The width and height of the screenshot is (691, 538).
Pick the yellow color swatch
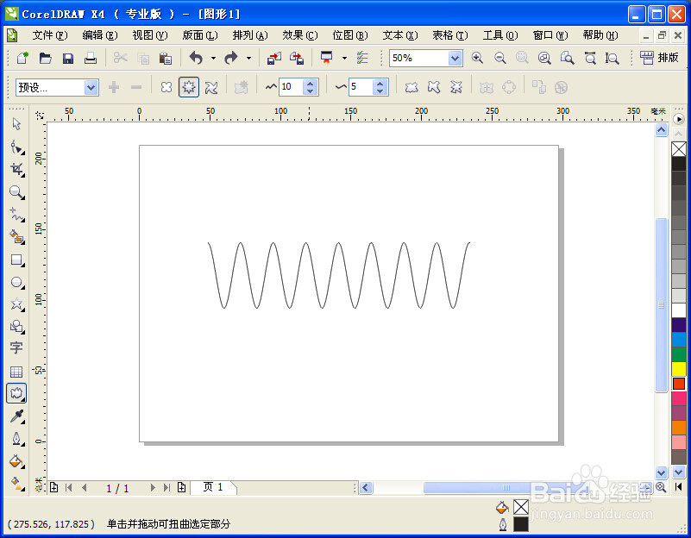tap(679, 369)
